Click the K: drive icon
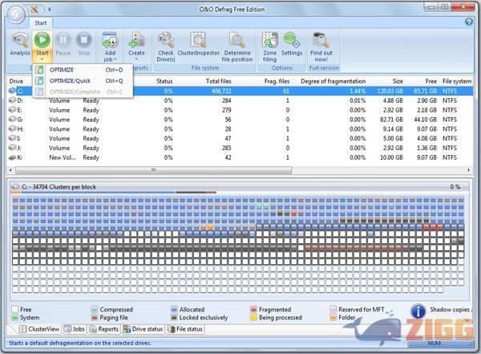The width and height of the screenshot is (481, 354). click(x=12, y=157)
